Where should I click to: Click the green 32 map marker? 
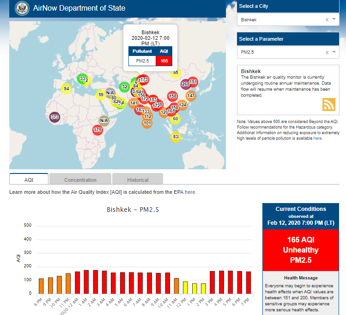click(124, 86)
